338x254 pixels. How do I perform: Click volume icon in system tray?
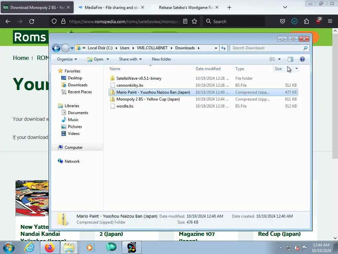297,248
